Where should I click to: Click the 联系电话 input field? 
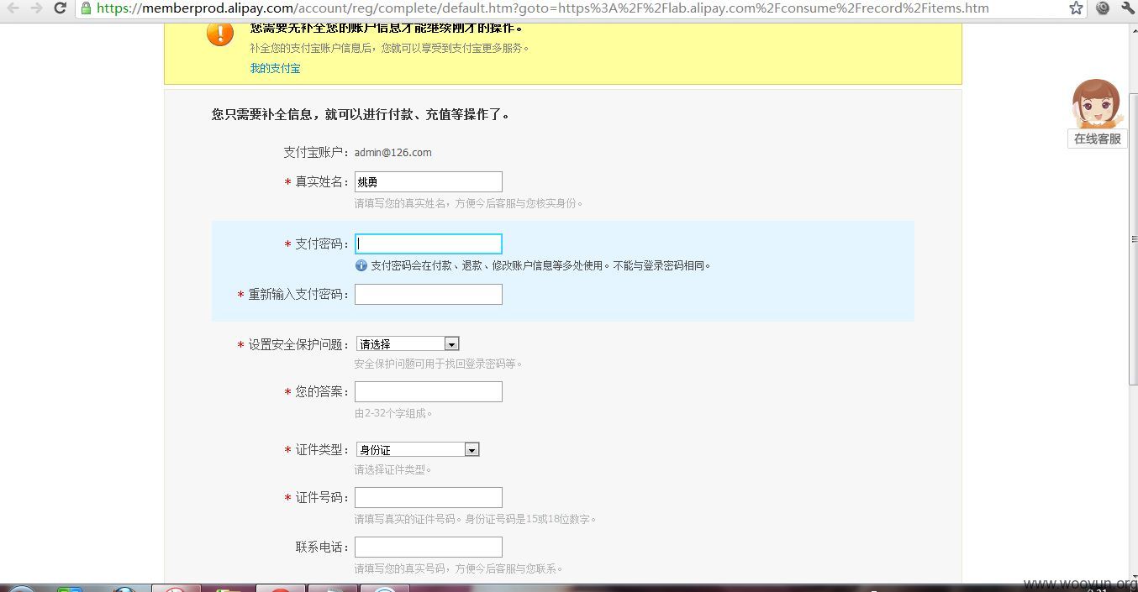[x=429, y=547]
